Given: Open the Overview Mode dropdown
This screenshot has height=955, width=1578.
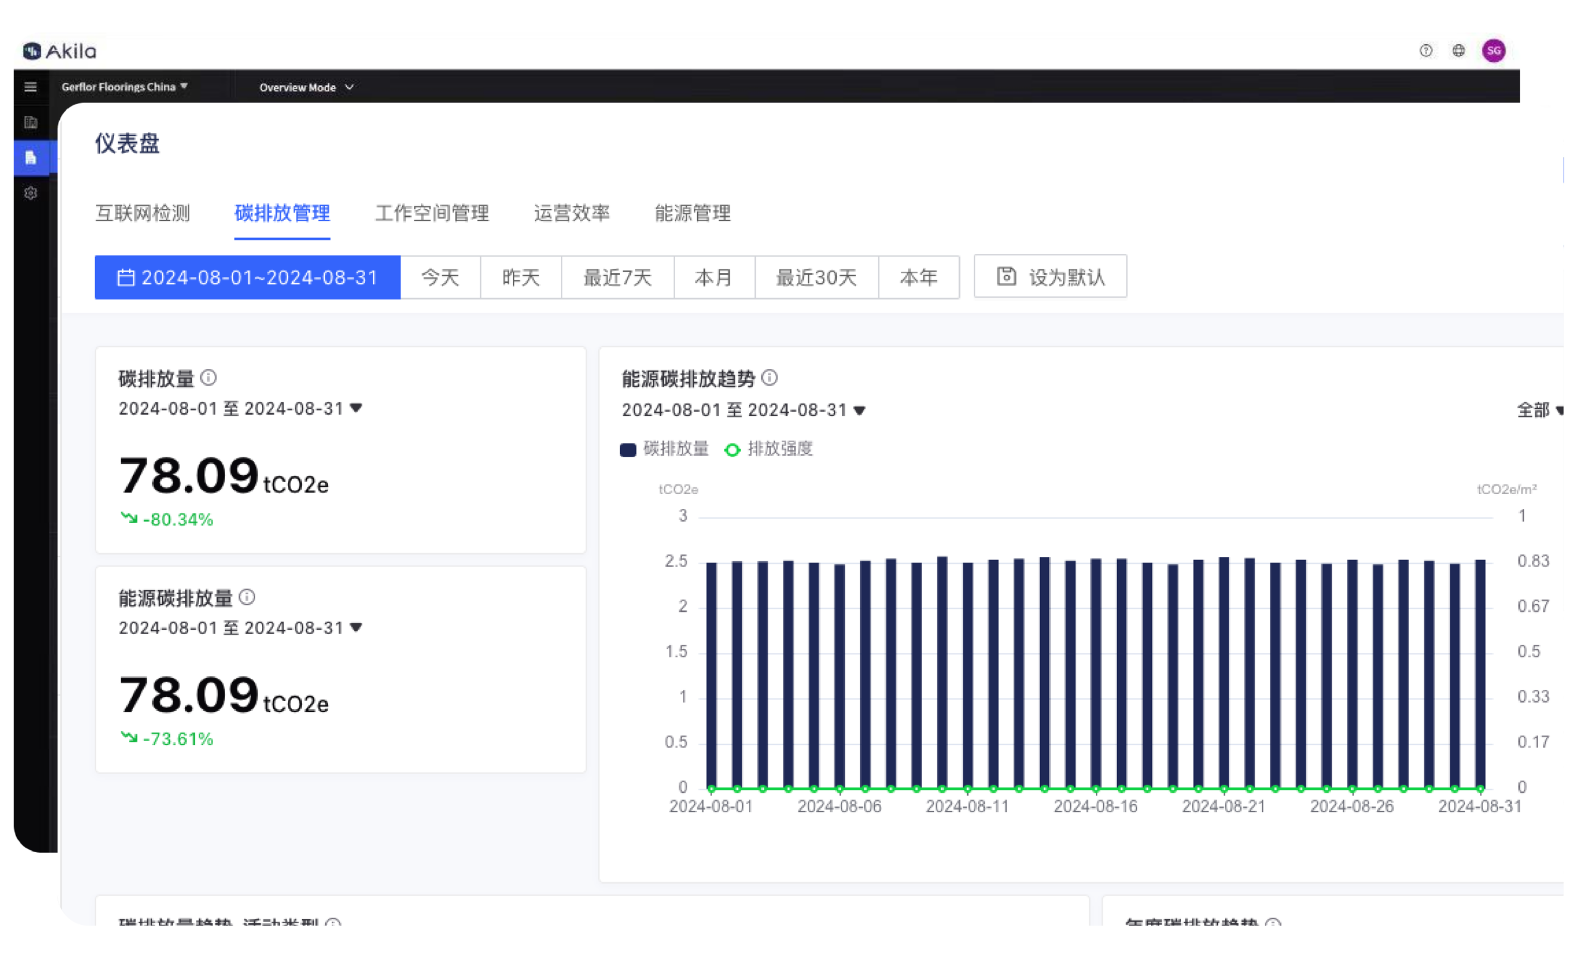Looking at the screenshot, I should click(x=306, y=87).
